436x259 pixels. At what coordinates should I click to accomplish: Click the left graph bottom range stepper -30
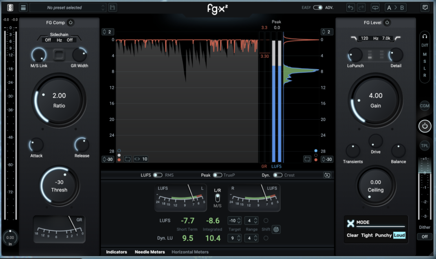click(x=108, y=159)
